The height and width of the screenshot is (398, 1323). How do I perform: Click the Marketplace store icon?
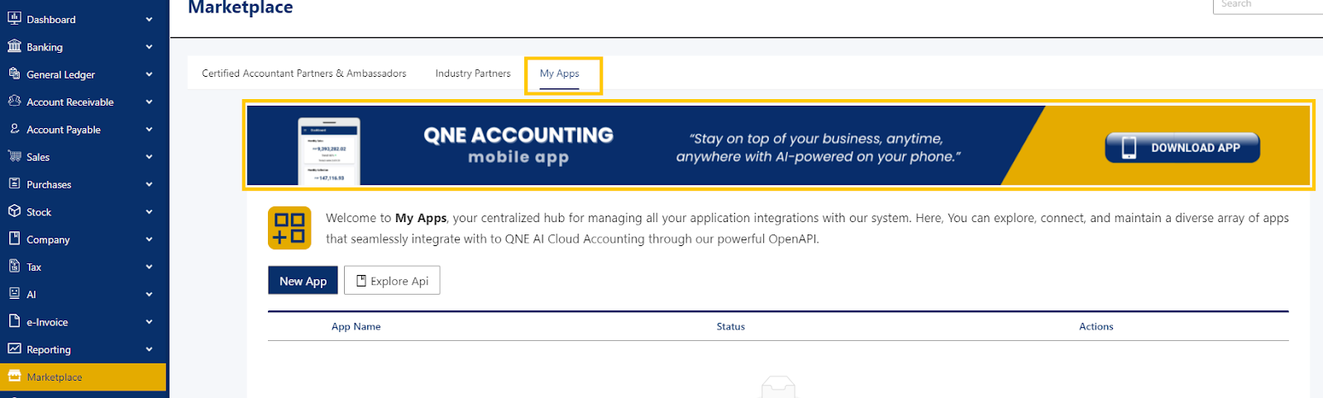[x=14, y=377]
